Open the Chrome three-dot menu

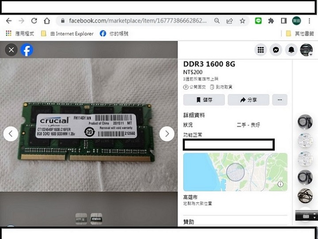coord(309,21)
